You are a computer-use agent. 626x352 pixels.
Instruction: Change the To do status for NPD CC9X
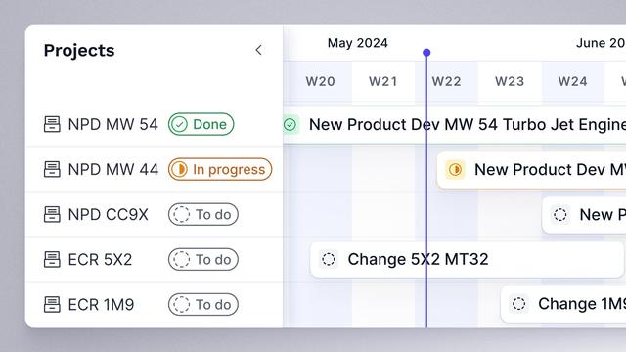pos(203,214)
